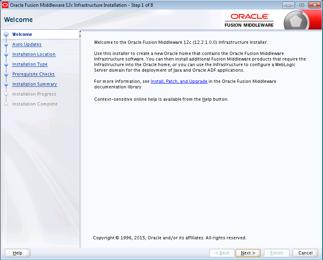Screen dimensions: 323x260
Task: Select the Welcome step in the sidebar
Action: point(22,34)
